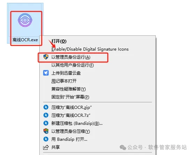This screenshot has height=155, width=193.
Task: Open with Notepad via 用记事本打开
Action: pyautogui.click(x=64, y=81)
